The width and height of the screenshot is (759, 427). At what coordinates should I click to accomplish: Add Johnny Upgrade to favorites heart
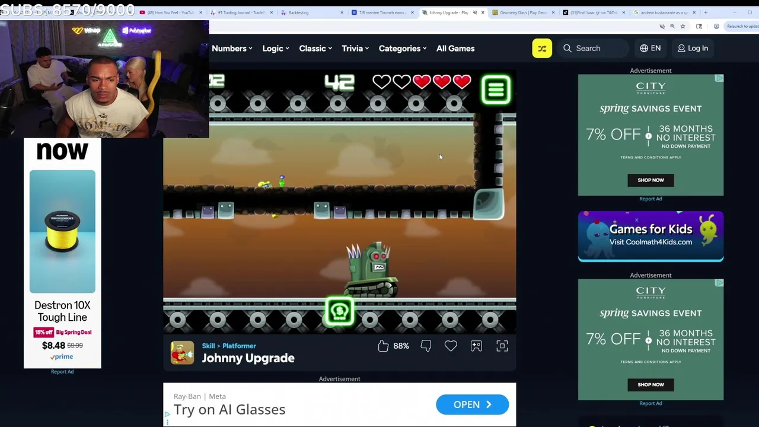[x=451, y=346]
